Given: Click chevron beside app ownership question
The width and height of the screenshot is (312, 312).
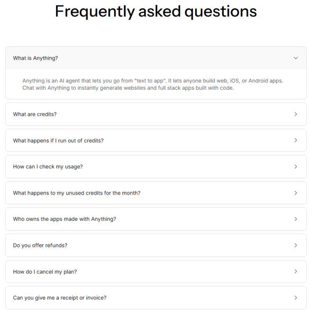Looking at the screenshot, I should point(296,219).
